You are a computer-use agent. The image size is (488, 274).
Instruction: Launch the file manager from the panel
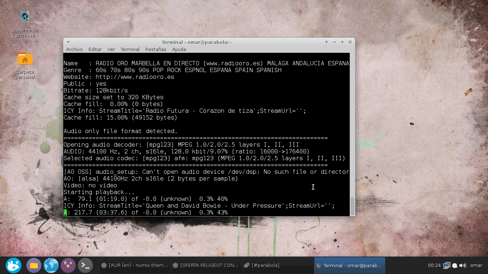pyautogui.click(x=34, y=265)
